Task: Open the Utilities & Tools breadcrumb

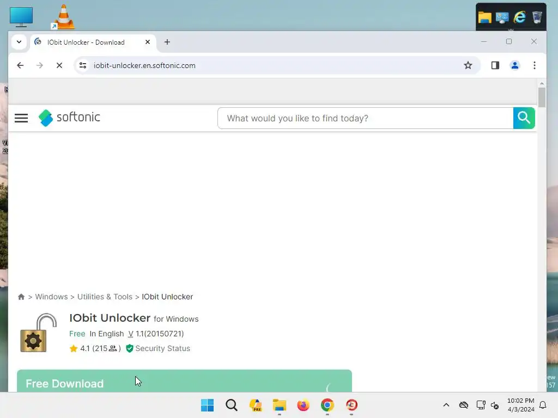Action: coord(105,297)
